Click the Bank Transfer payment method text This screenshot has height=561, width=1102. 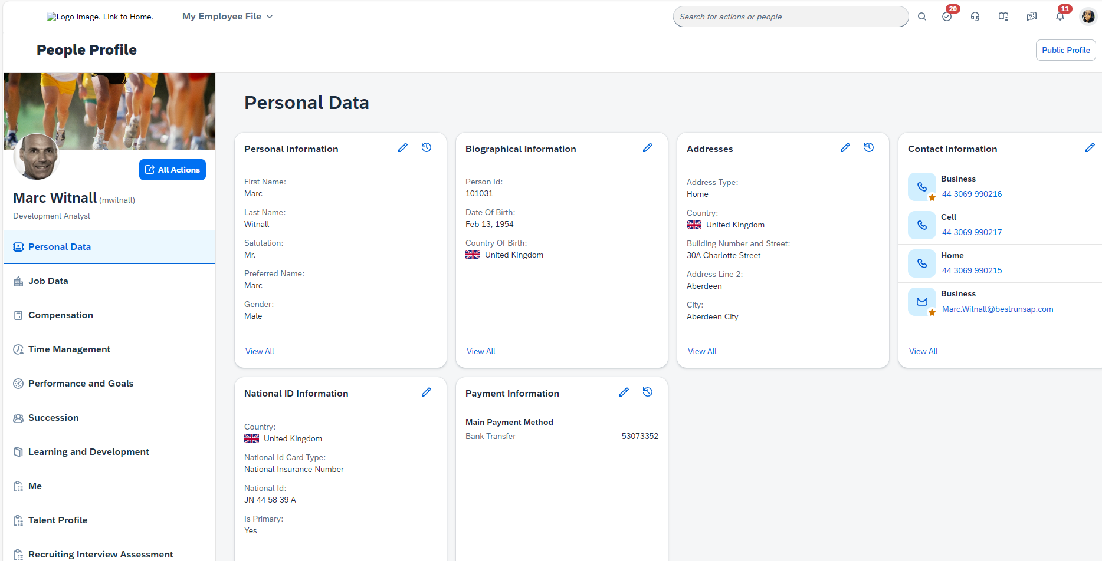(490, 436)
